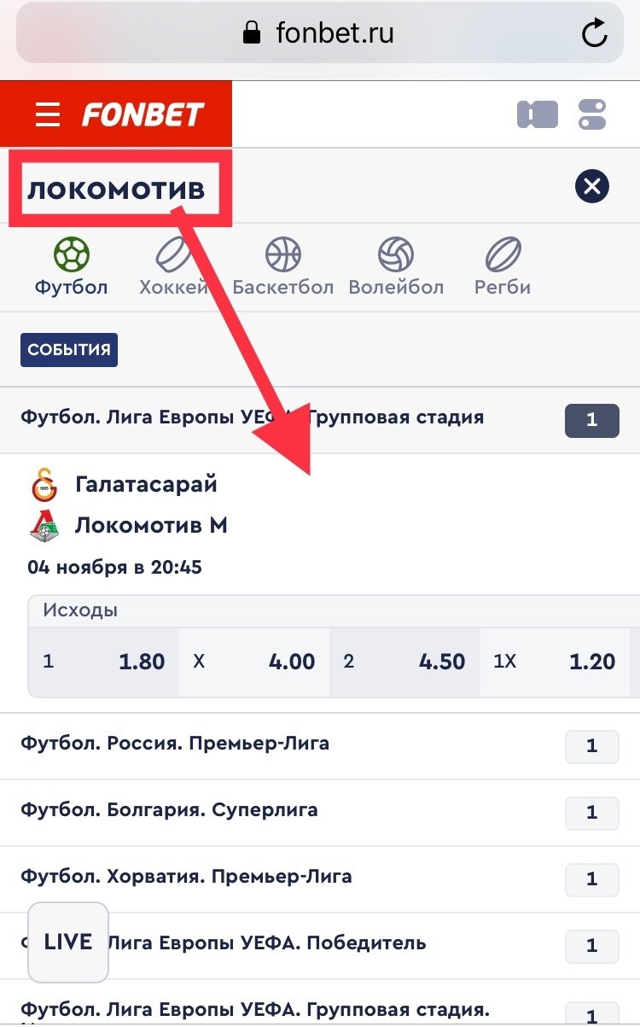Pick the draw X at 4.00
Viewport: 640px width, 1027px height.
(x=254, y=662)
